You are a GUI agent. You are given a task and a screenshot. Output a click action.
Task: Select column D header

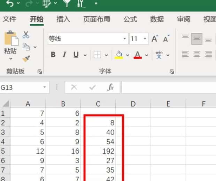coord(133,104)
